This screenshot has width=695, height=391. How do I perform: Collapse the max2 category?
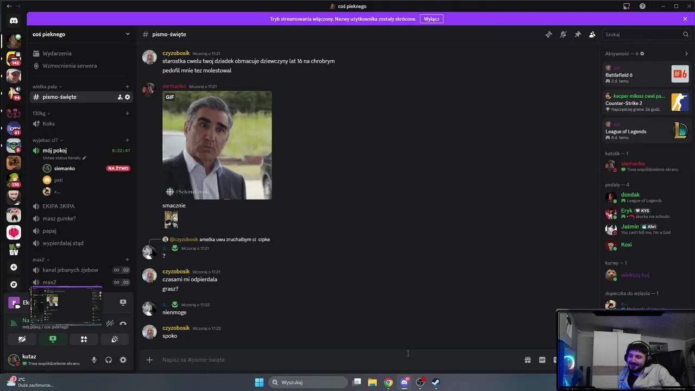[x=41, y=260]
